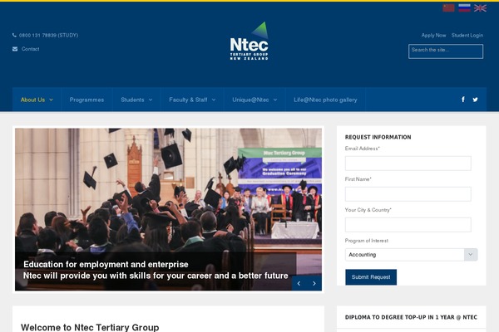The height and width of the screenshot is (332, 499).
Task: Go home via the Ntec logo
Action: 249,41
